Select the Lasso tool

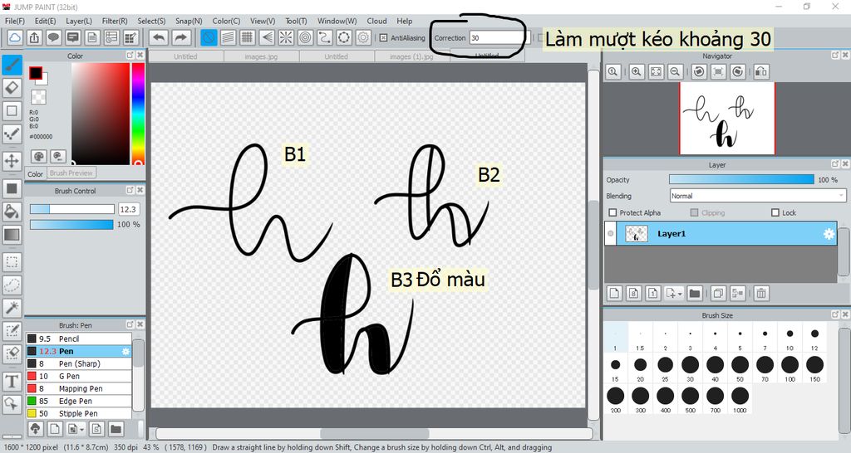tap(12, 285)
